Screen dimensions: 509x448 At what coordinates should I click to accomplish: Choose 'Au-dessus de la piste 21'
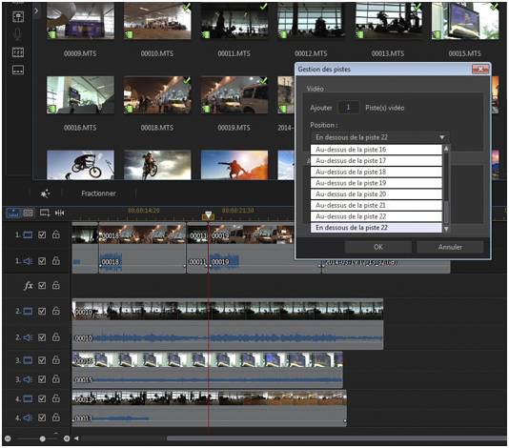pyautogui.click(x=377, y=205)
